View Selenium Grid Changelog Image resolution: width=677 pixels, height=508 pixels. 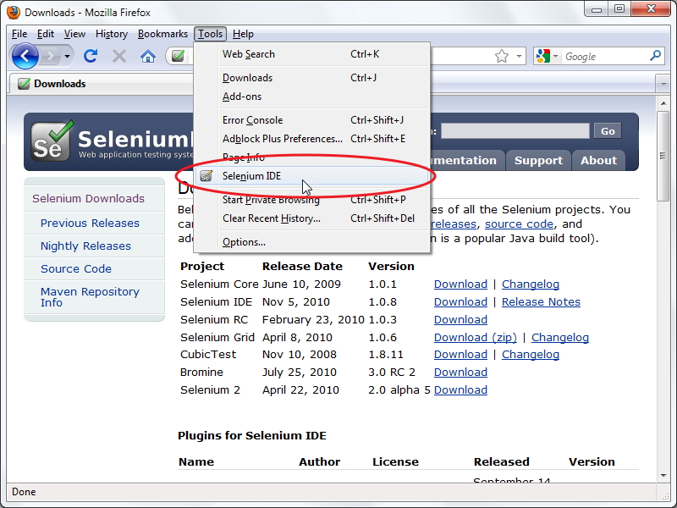(560, 337)
